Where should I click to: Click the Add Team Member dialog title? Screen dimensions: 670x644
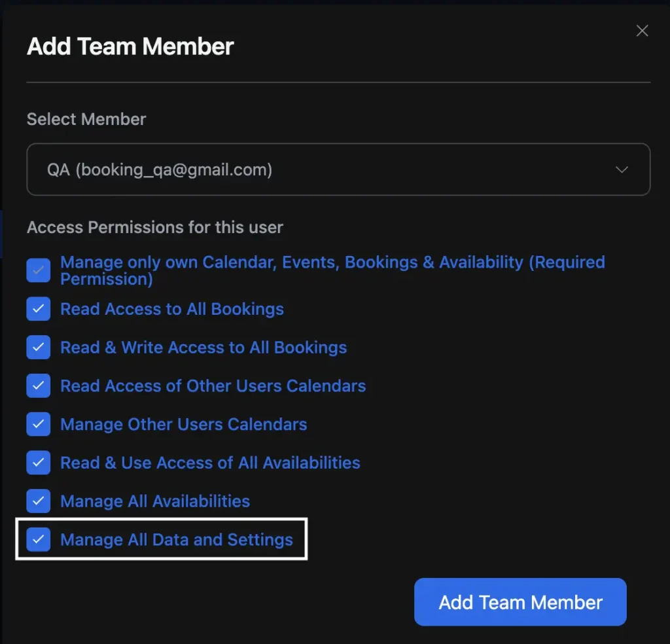point(130,46)
